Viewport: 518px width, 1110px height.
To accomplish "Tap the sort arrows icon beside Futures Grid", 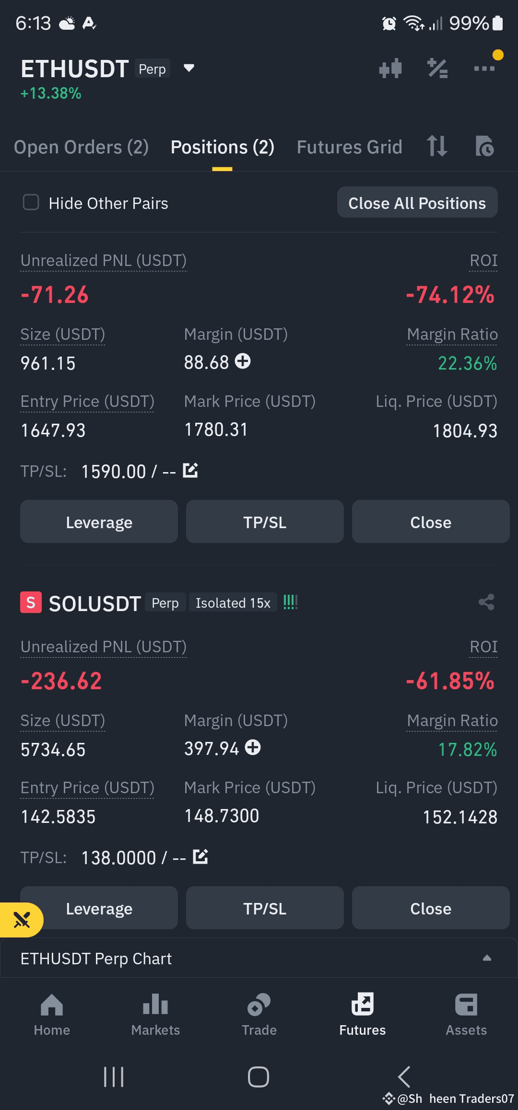I will [437, 146].
